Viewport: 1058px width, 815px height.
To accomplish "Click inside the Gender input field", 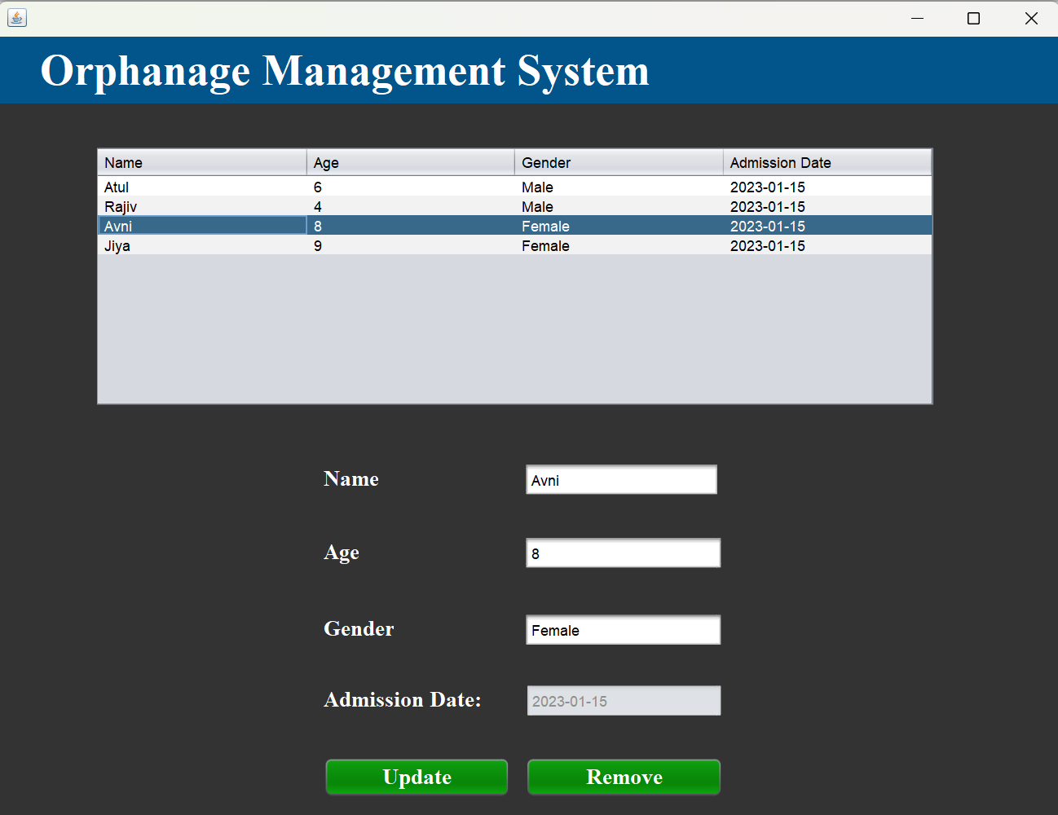I will click(x=623, y=629).
